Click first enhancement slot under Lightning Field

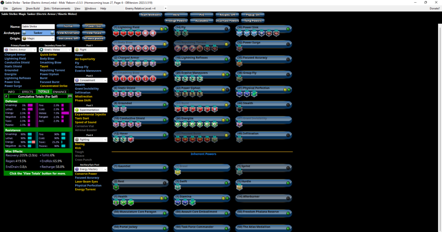pyautogui.click(x=116, y=33)
